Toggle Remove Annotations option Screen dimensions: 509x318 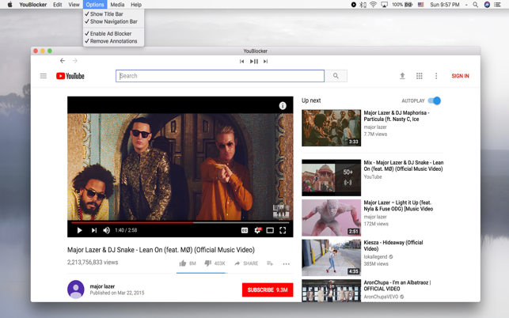click(x=114, y=41)
